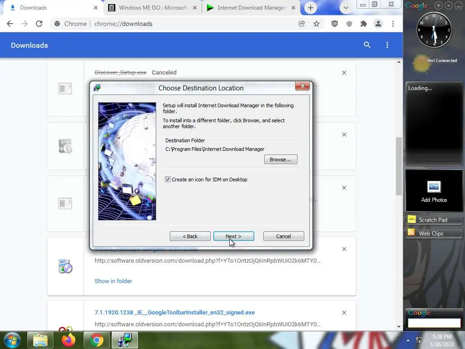This screenshot has height=349, width=465.
Task: Close the Windows ME ISO tab
Action: tap(194, 8)
